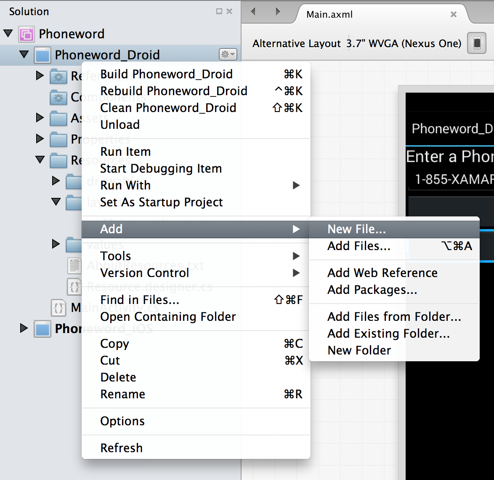Screen dimensions: 494x480
Task: Close the Main.axml tab
Action: 453,14
